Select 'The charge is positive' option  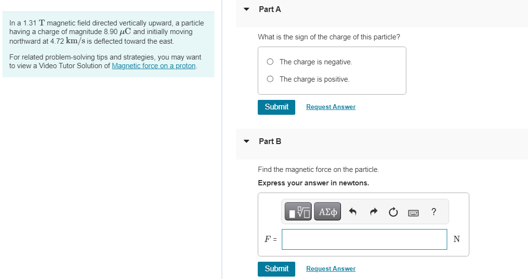tap(270, 79)
